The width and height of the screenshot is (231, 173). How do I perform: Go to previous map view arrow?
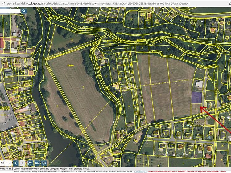pyautogui.click(x=16, y=163)
